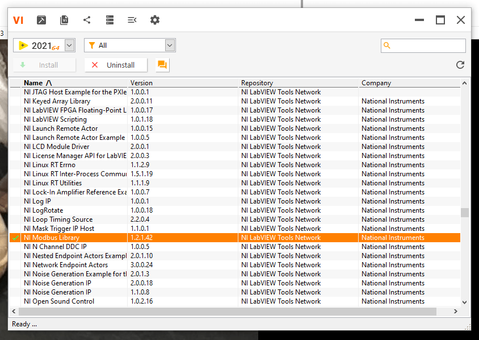Click the VI document copy icon
This screenshot has width=479, height=340.
(64, 20)
